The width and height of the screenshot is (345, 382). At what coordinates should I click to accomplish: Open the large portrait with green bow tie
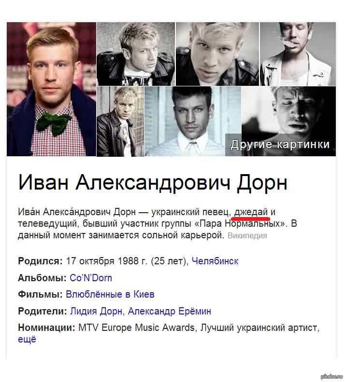pyautogui.click(x=52, y=89)
